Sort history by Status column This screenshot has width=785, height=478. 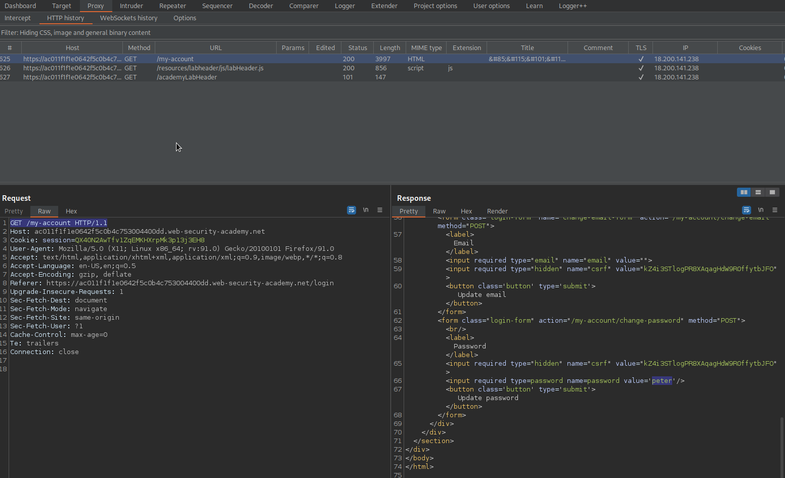pos(358,48)
